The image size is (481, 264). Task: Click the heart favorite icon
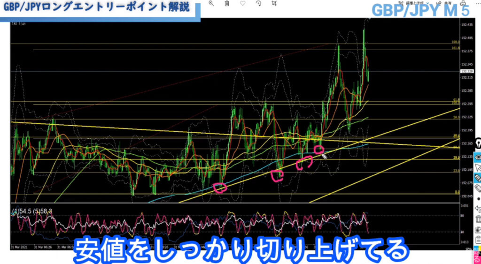pos(243,3)
